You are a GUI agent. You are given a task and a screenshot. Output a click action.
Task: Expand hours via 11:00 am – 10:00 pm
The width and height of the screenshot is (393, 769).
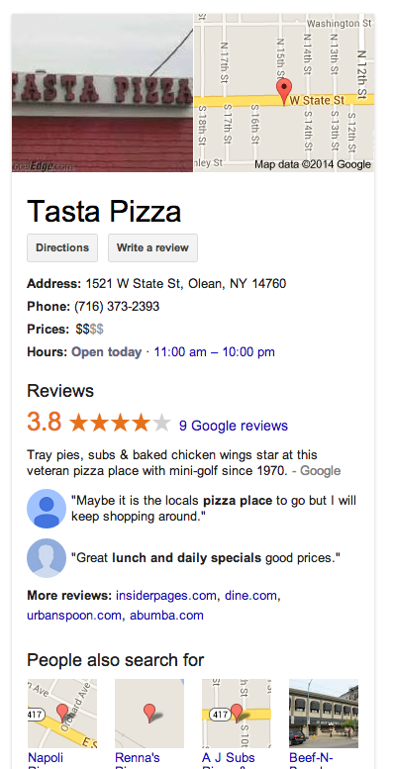[x=215, y=352]
